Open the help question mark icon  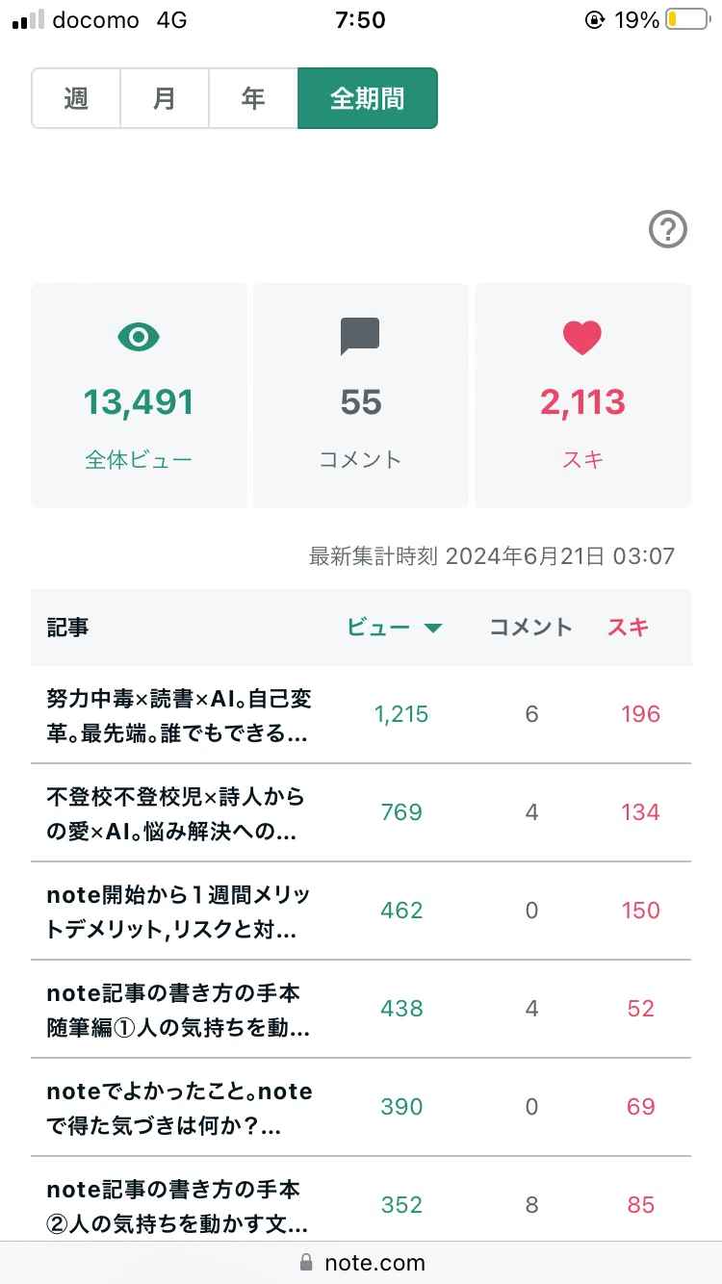(668, 230)
